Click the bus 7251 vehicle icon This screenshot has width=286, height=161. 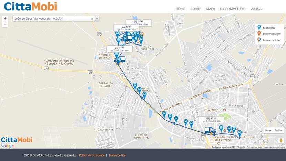(x=210, y=131)
